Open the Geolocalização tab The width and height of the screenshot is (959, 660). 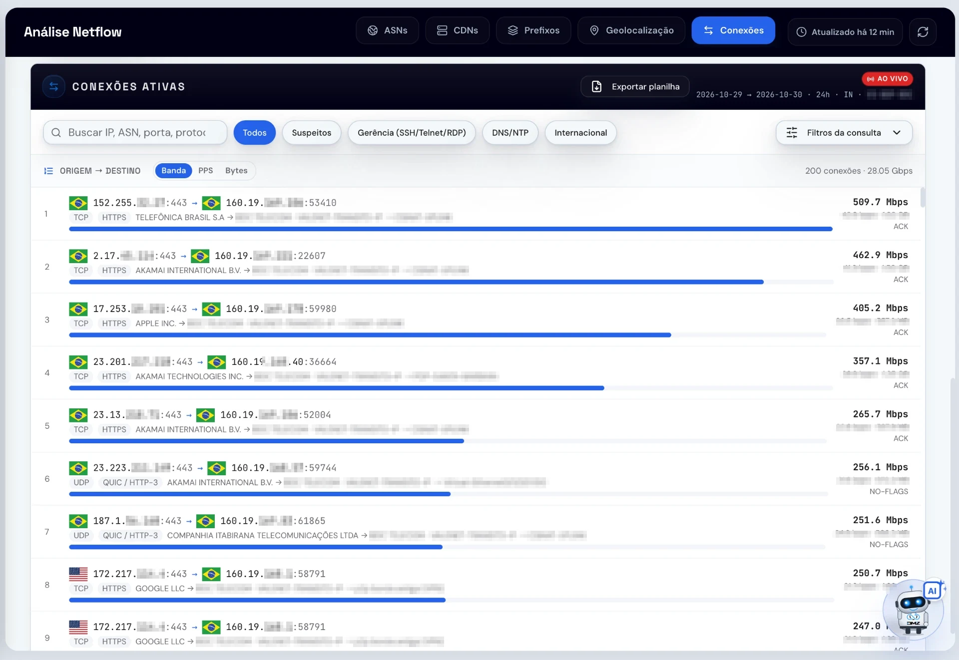pyautogui.click(x=631, y=30)
